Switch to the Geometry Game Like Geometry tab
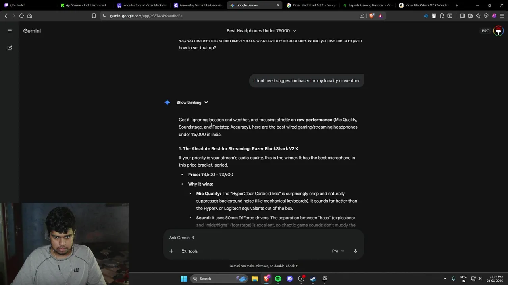508x285 pixels. pyautogui.click(x=198, y=5)
